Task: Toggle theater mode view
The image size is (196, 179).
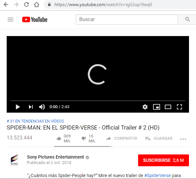Action: [x=168, y=107]
